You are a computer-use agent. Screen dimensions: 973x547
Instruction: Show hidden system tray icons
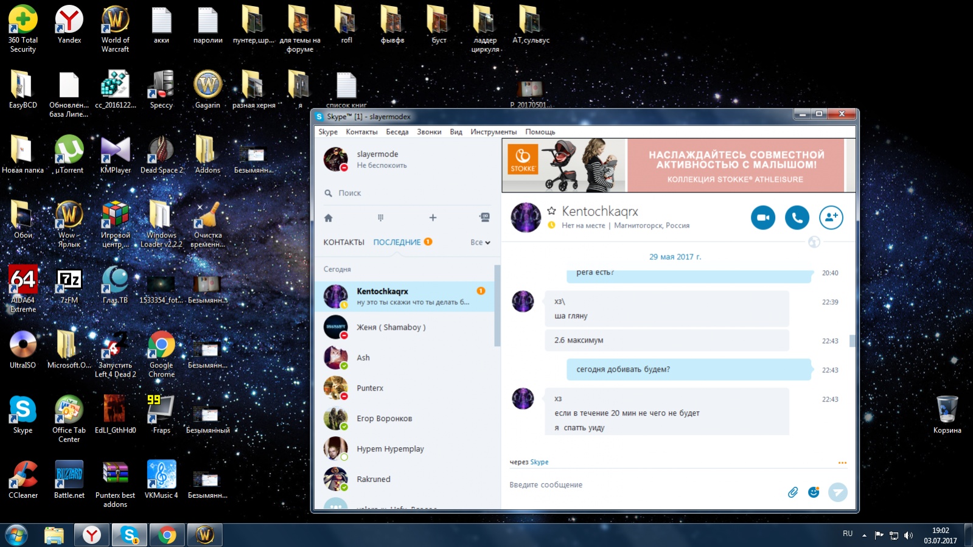[x=864, y=535]
